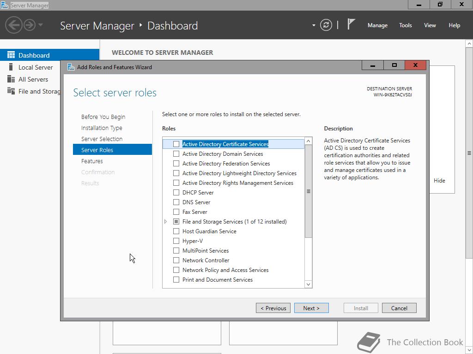Click the Server Manager forward arrow
Screen dimensions: 473x354
click(x=30, y=25)
